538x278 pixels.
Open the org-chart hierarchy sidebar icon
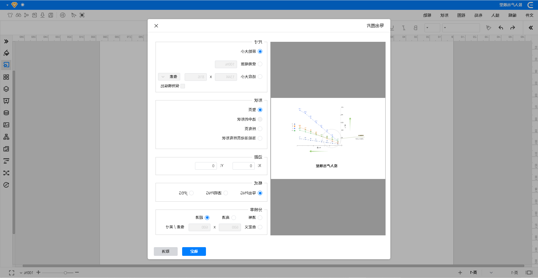(6, 137)
